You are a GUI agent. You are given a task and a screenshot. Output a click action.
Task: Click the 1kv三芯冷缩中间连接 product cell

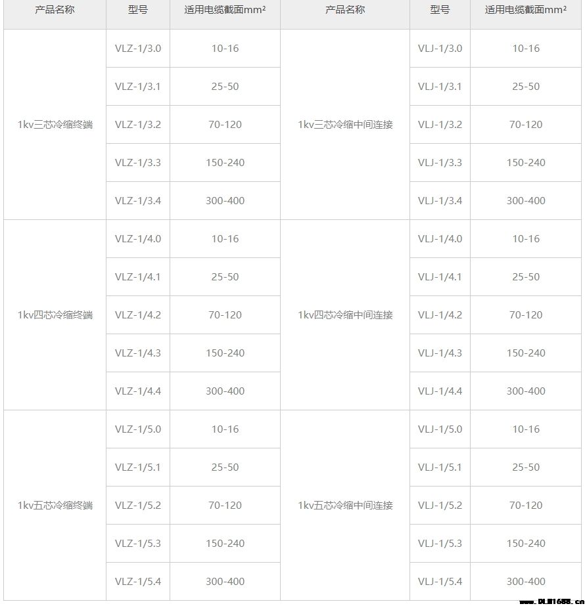[x=345, y=125]
